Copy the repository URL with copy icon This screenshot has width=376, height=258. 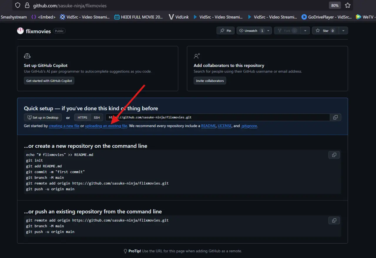[x=335, y=117]
